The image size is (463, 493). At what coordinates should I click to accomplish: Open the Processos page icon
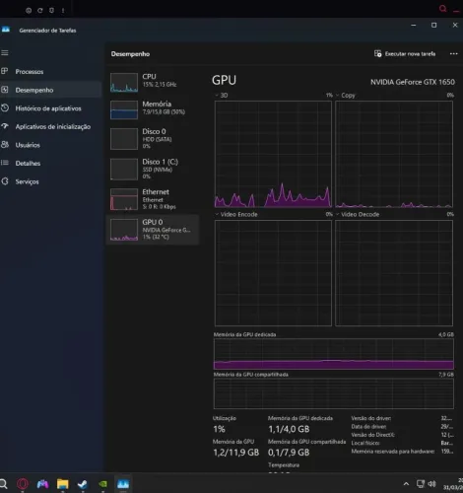tap(5, 71)
